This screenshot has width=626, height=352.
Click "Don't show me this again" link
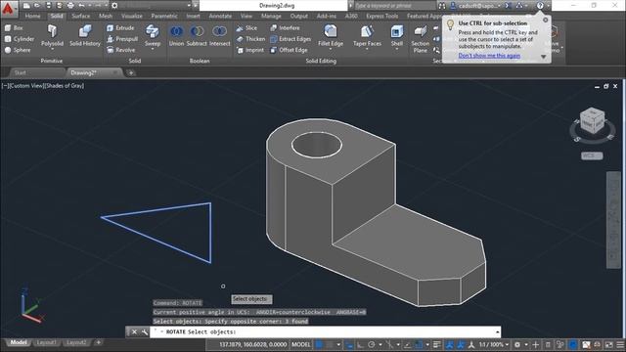tap(489, 56)
